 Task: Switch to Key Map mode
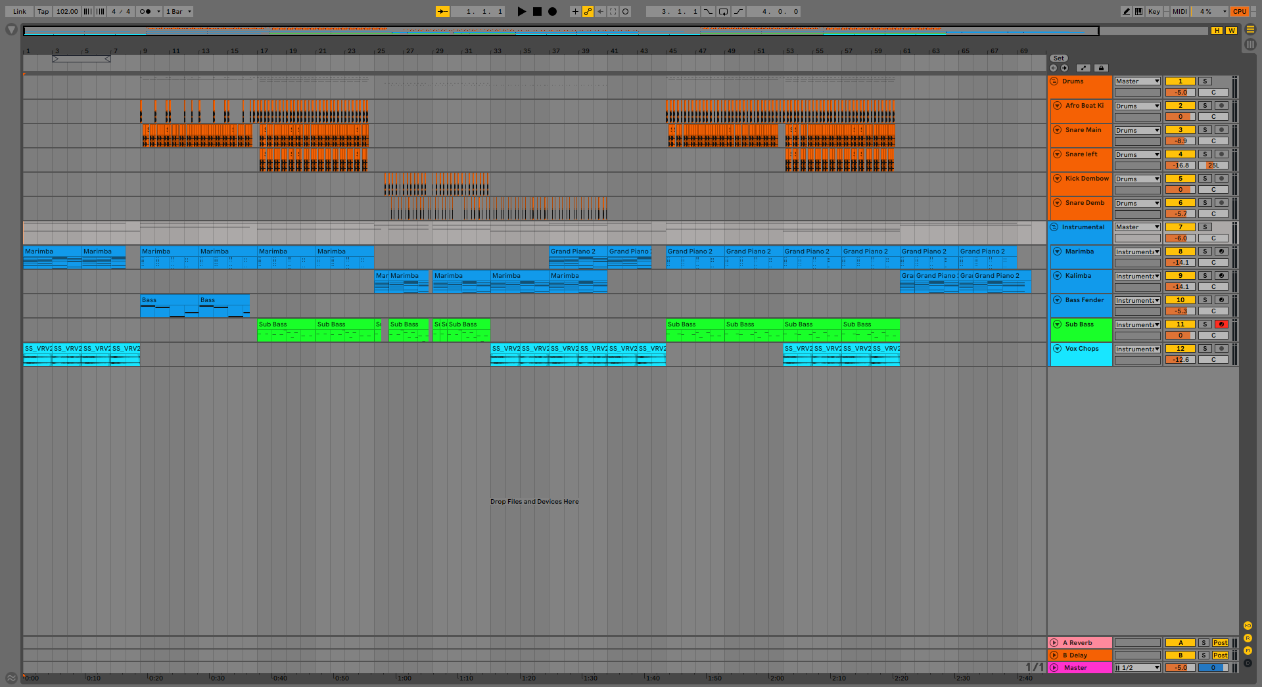coord(1154,11)
